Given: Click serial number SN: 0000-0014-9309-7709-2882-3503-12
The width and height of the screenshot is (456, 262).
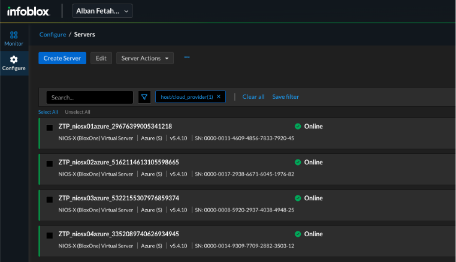Looking at the screenshot, I should [244, 246].
